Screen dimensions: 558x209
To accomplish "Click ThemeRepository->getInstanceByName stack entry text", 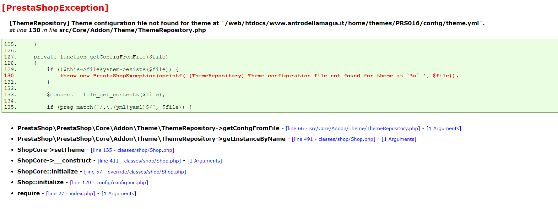I will pos(151,139).
